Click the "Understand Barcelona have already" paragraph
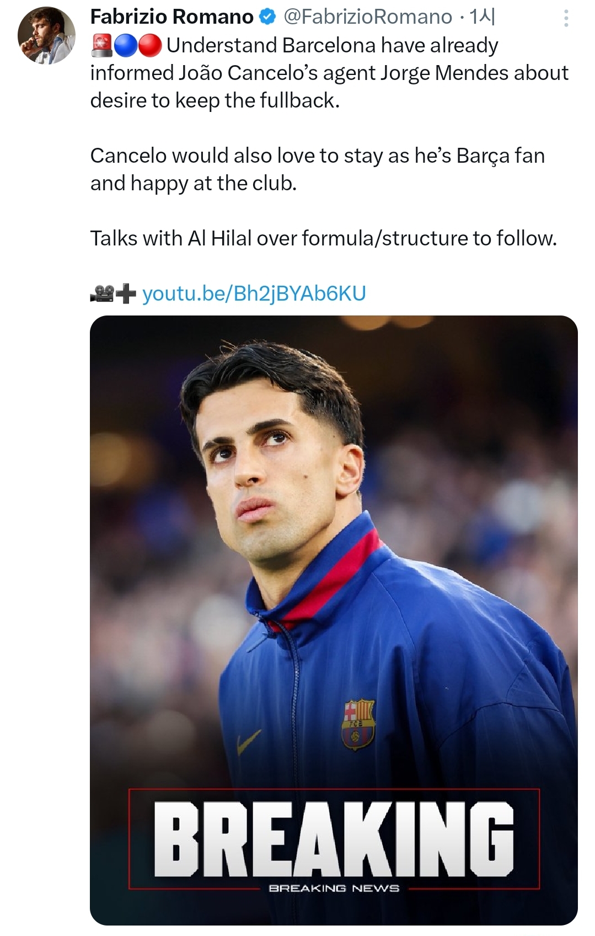The height and width of the screenshot is (936, 595). point(329,73)
